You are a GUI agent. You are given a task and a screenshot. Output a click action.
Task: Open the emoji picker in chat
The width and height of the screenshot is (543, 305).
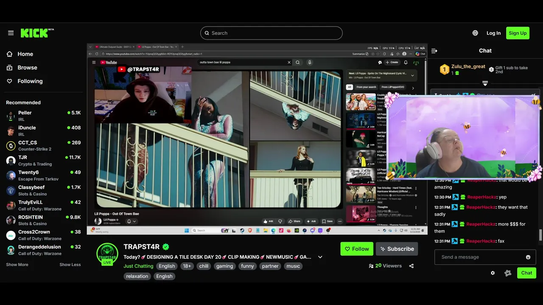tap(528, 257)
